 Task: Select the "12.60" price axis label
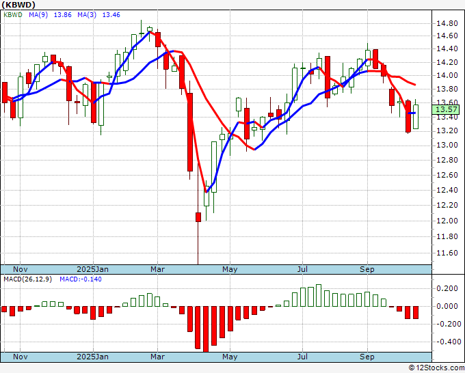tap(447, 175)
